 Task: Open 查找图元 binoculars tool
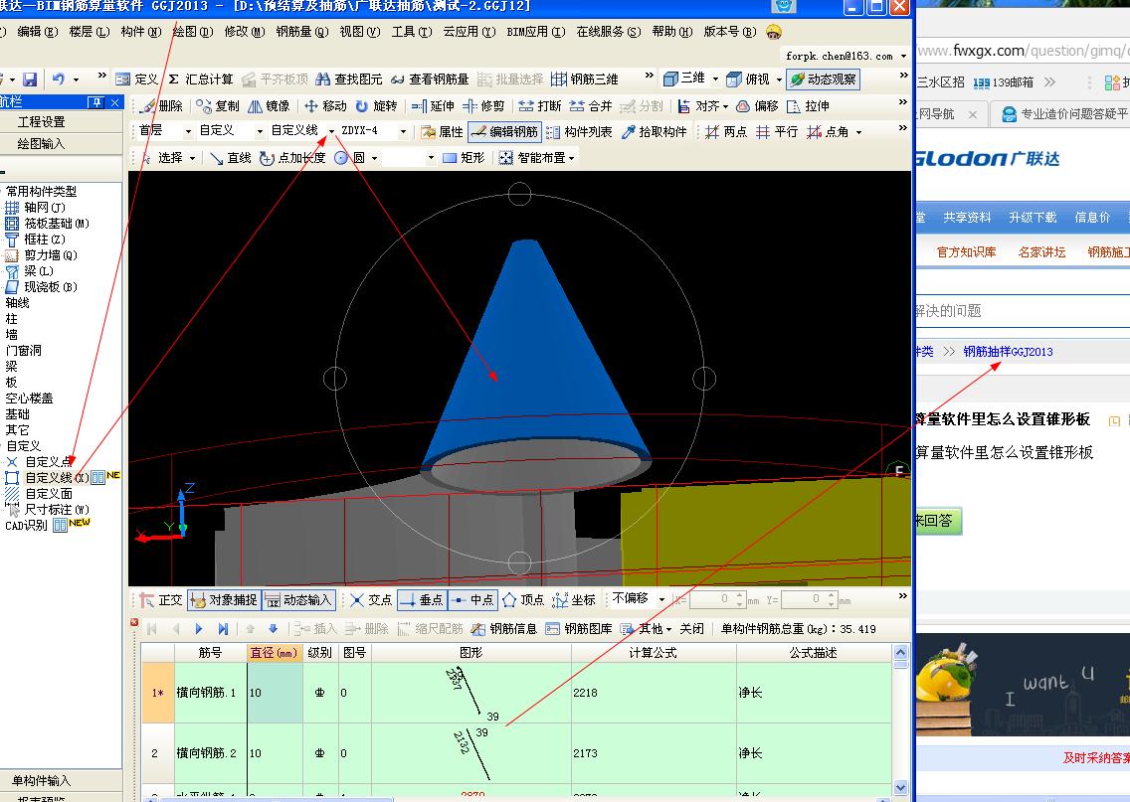pos(349,80)
